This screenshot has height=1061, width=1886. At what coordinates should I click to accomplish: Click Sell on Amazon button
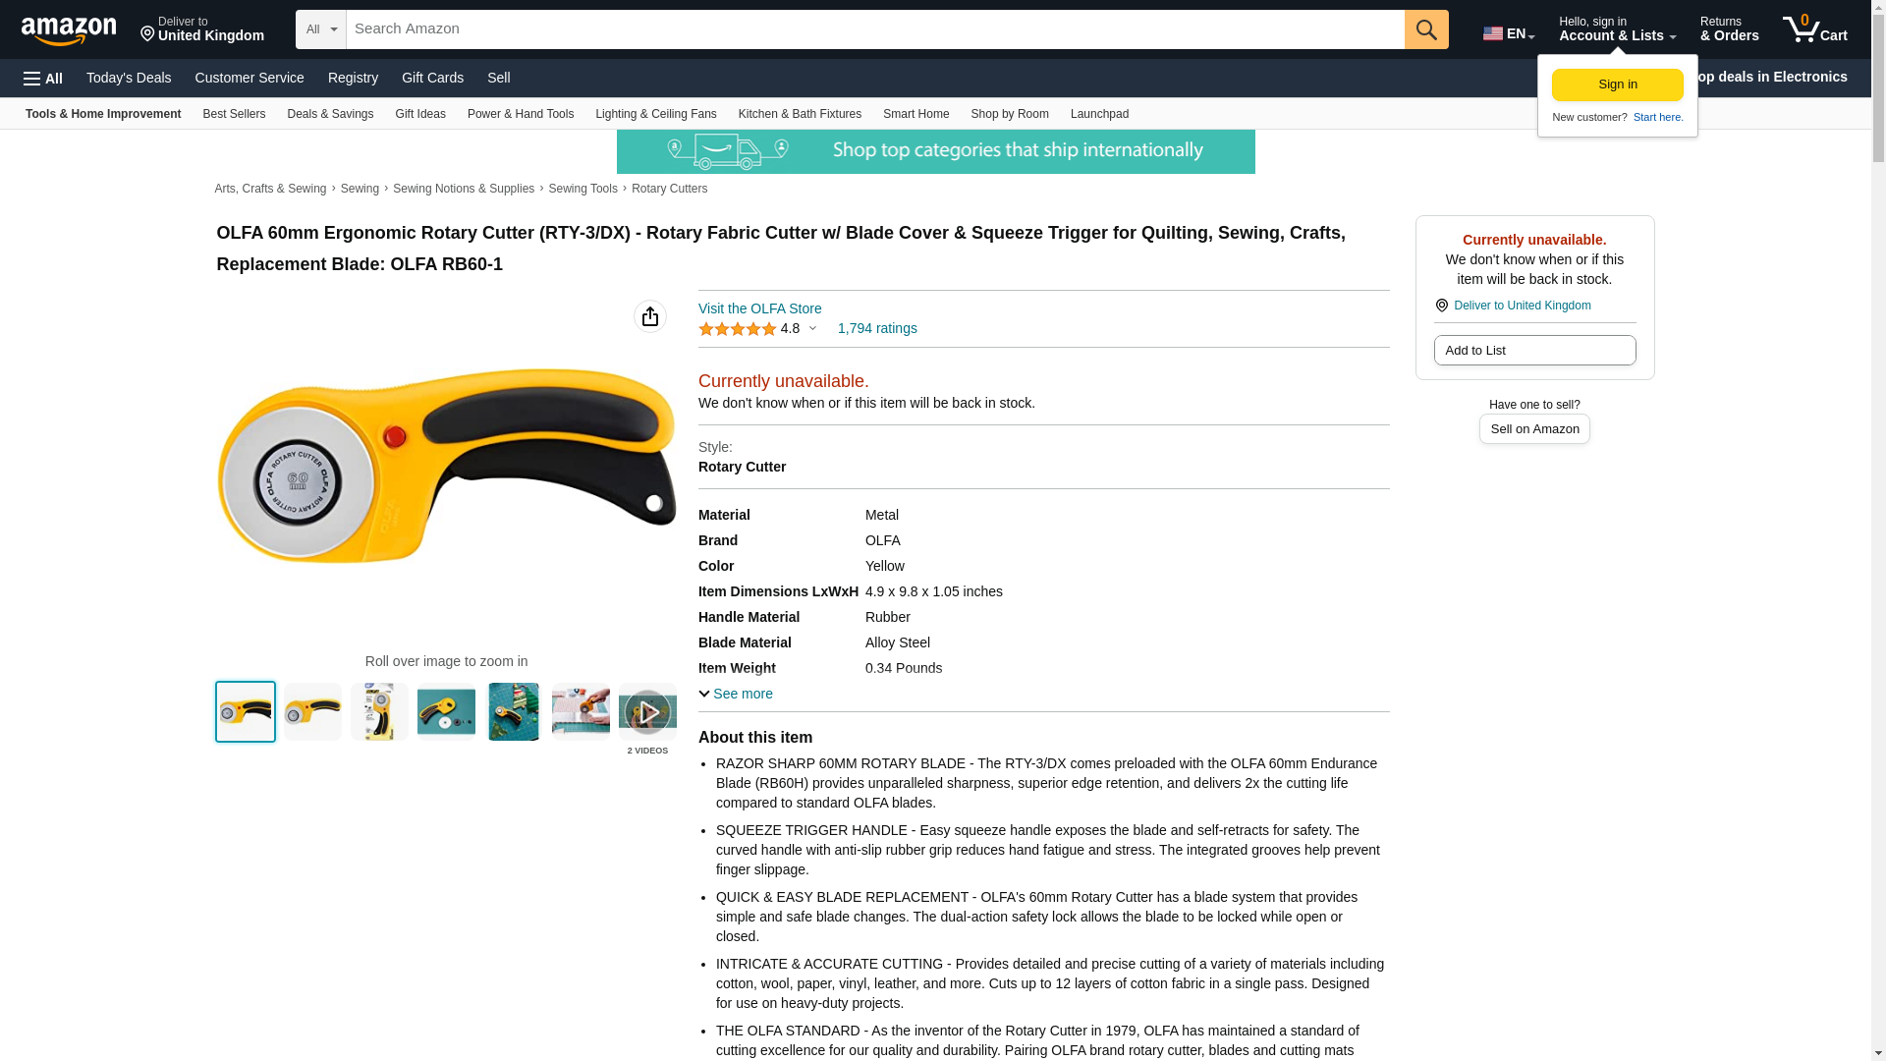pyautogui.click(x=1534, y=429)
